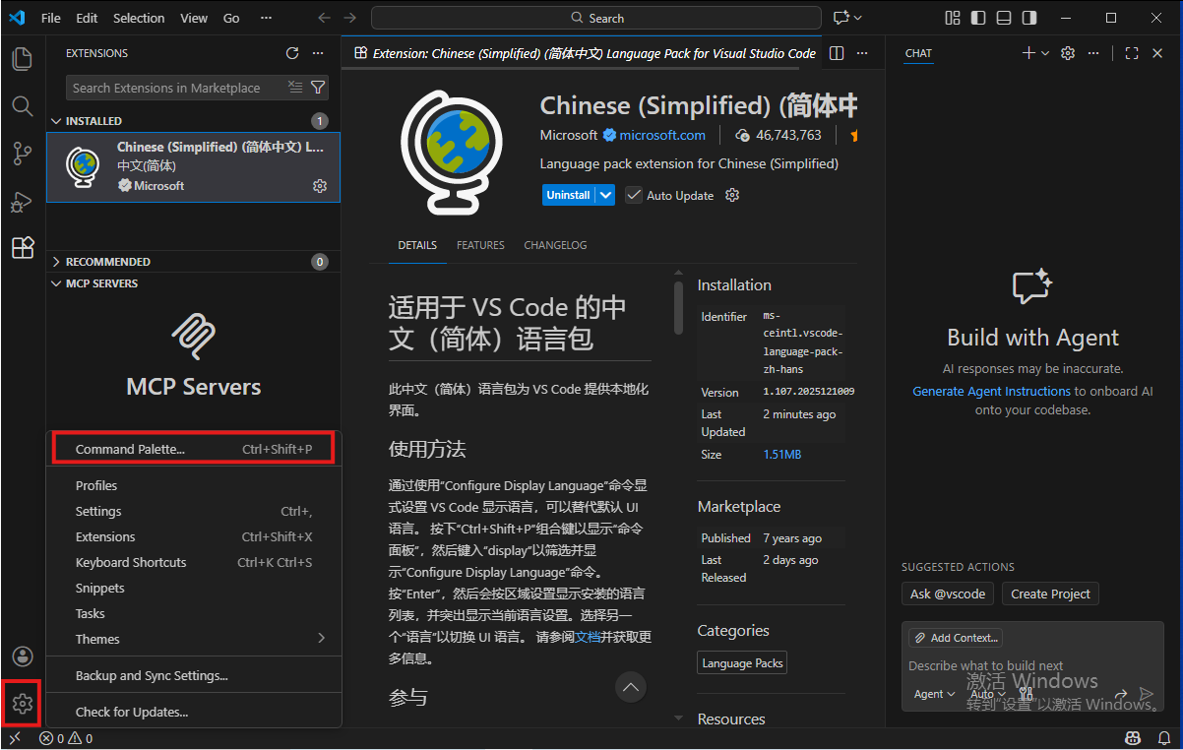Open chat settings gear icon

point(1068,53)
